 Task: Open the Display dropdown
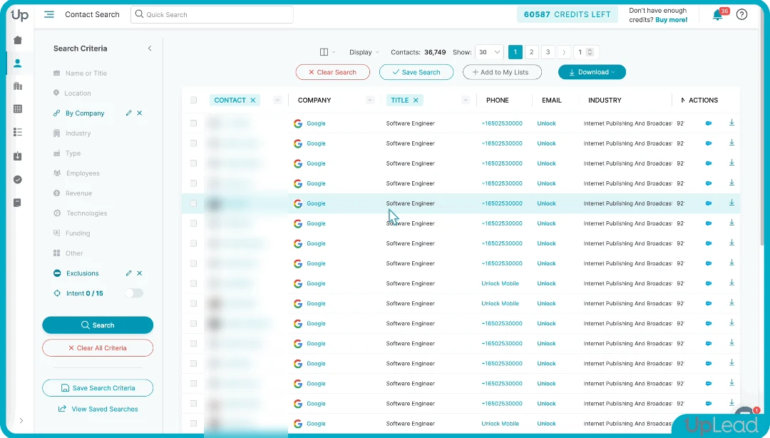coord(364,52)
